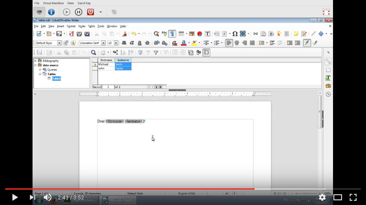The width and height of the screenshot is (366, 205).
Task: Select Table1 in data source tree
Action: pos(56,79)
